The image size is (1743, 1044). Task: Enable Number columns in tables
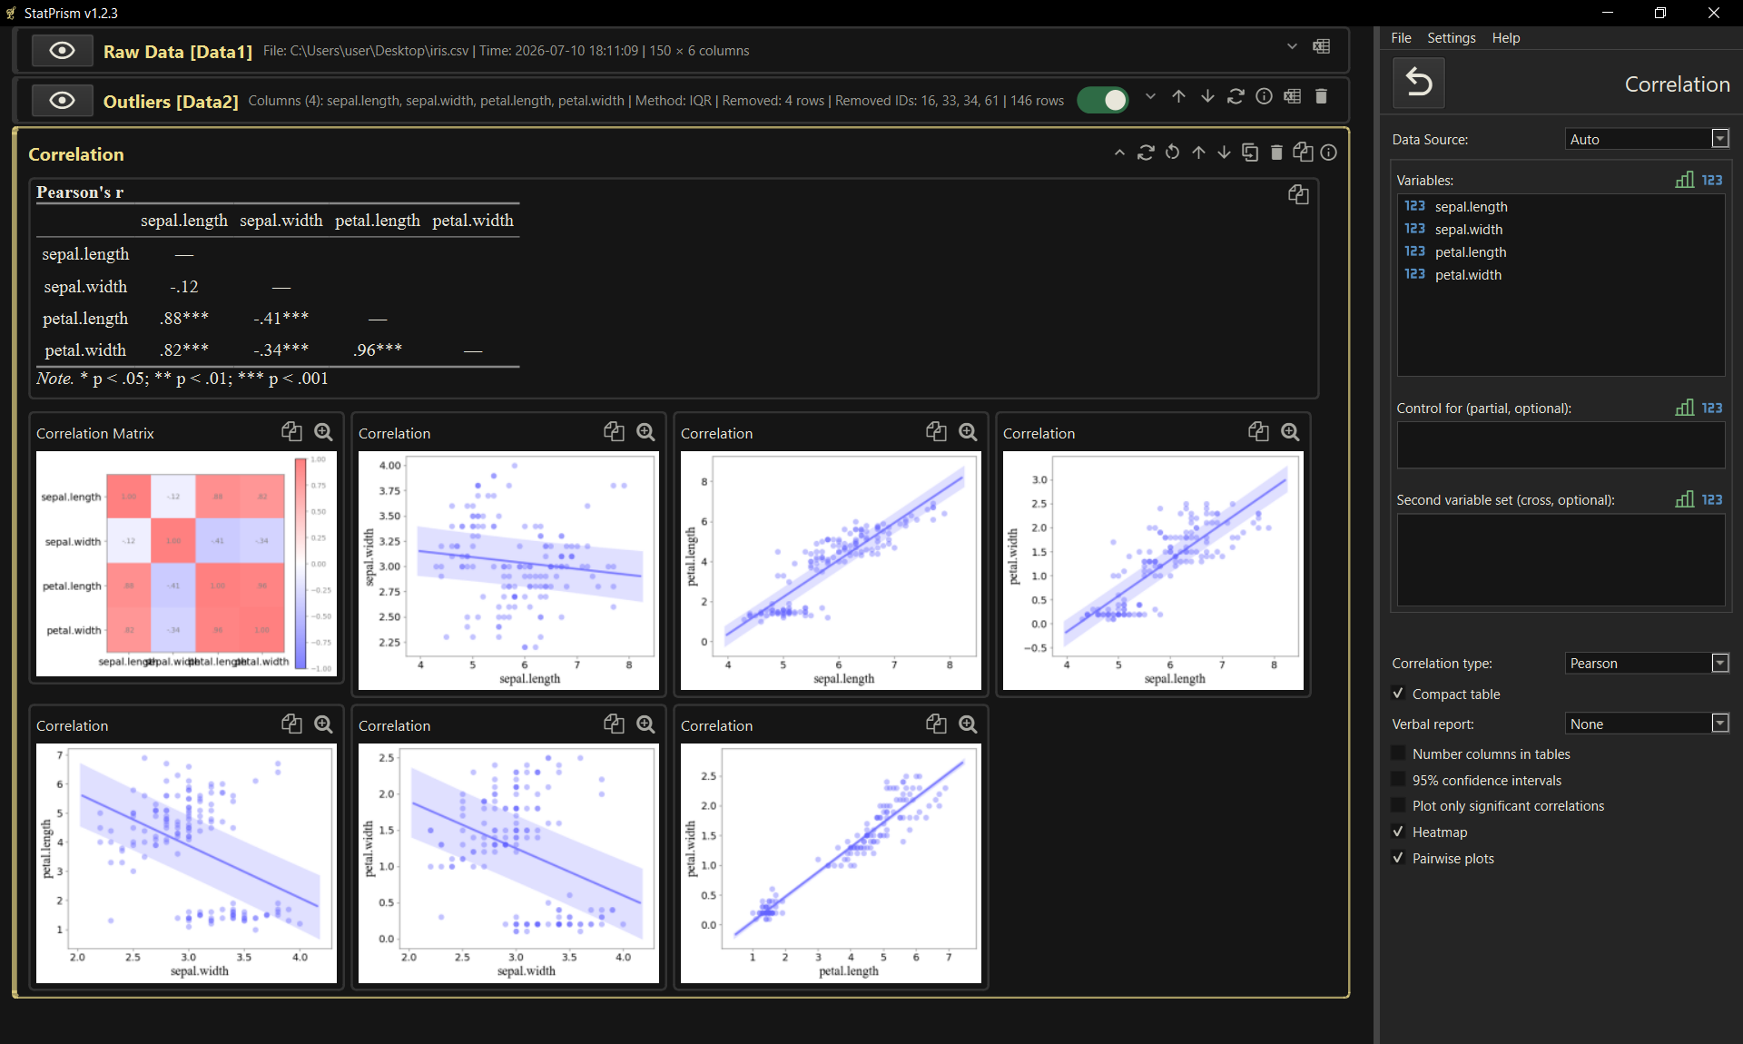[x=1398, y=753]
